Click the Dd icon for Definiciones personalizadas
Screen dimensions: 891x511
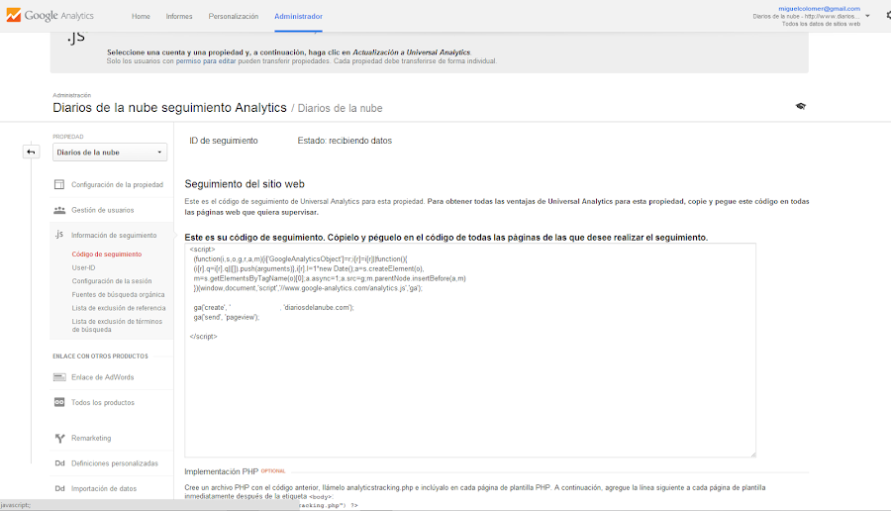coord(59,463)
